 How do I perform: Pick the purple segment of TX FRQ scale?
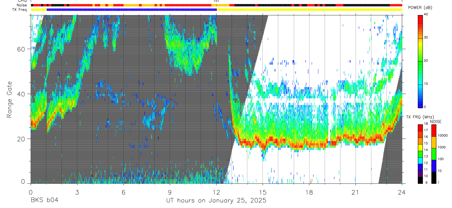(420, 173)
